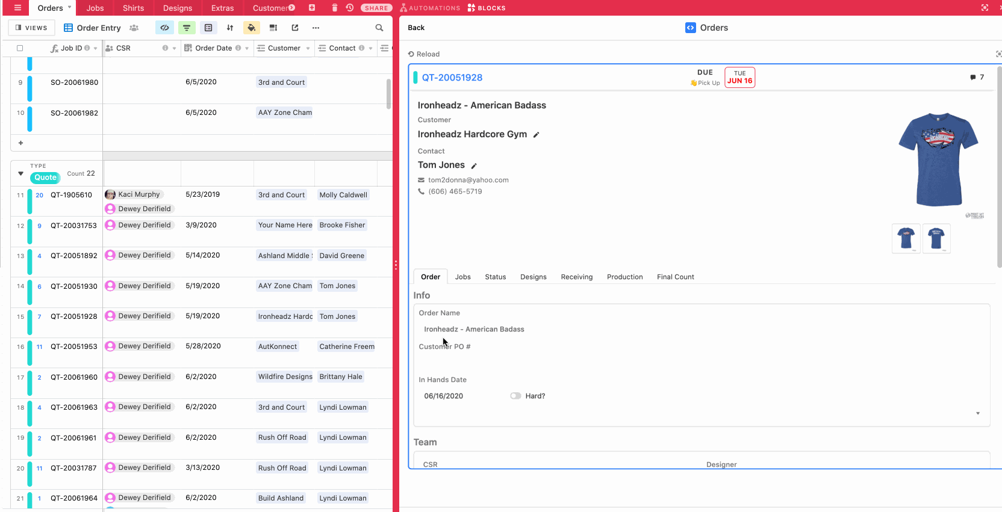Expand the Info section bottom-right arrow
The width and height of the screenshot is (1002, 512).
click(978, 413)
